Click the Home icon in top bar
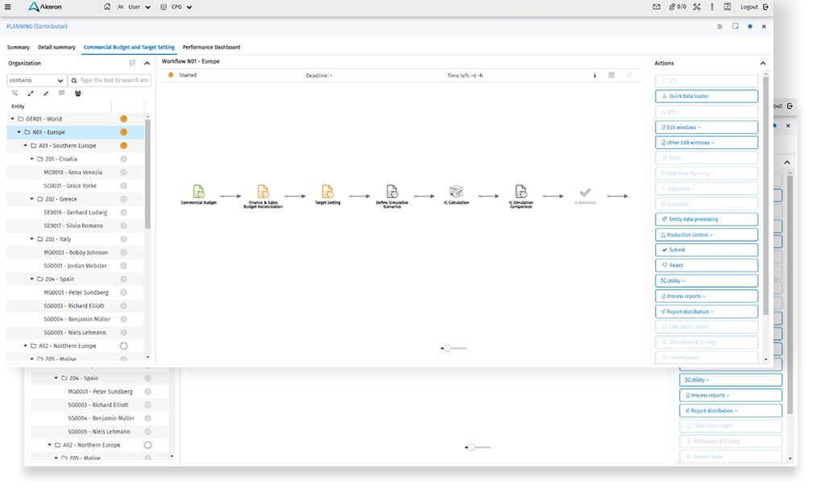The width and height of the screenshot is (825, 493). (x=107, y=6)
